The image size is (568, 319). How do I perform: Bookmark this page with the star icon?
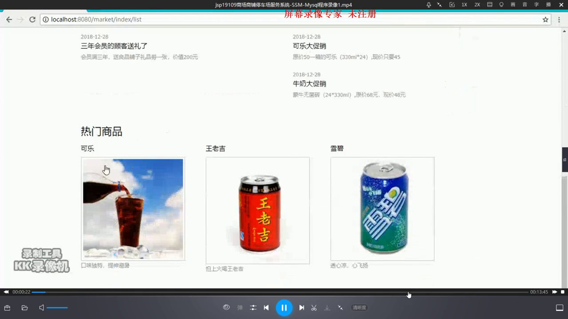pyautogui.click(x=545, y=19)
